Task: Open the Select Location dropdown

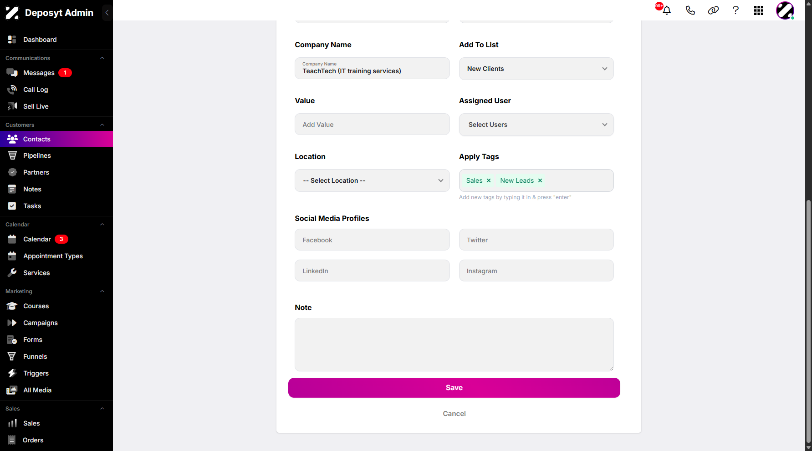Action: [x=372, y=180]
